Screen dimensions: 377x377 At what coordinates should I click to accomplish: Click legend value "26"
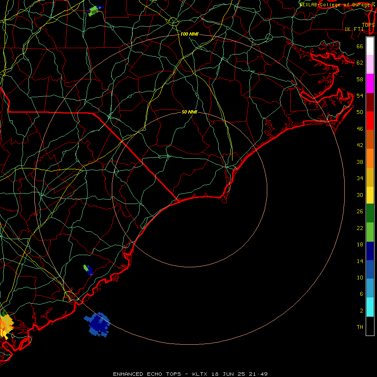360,212
